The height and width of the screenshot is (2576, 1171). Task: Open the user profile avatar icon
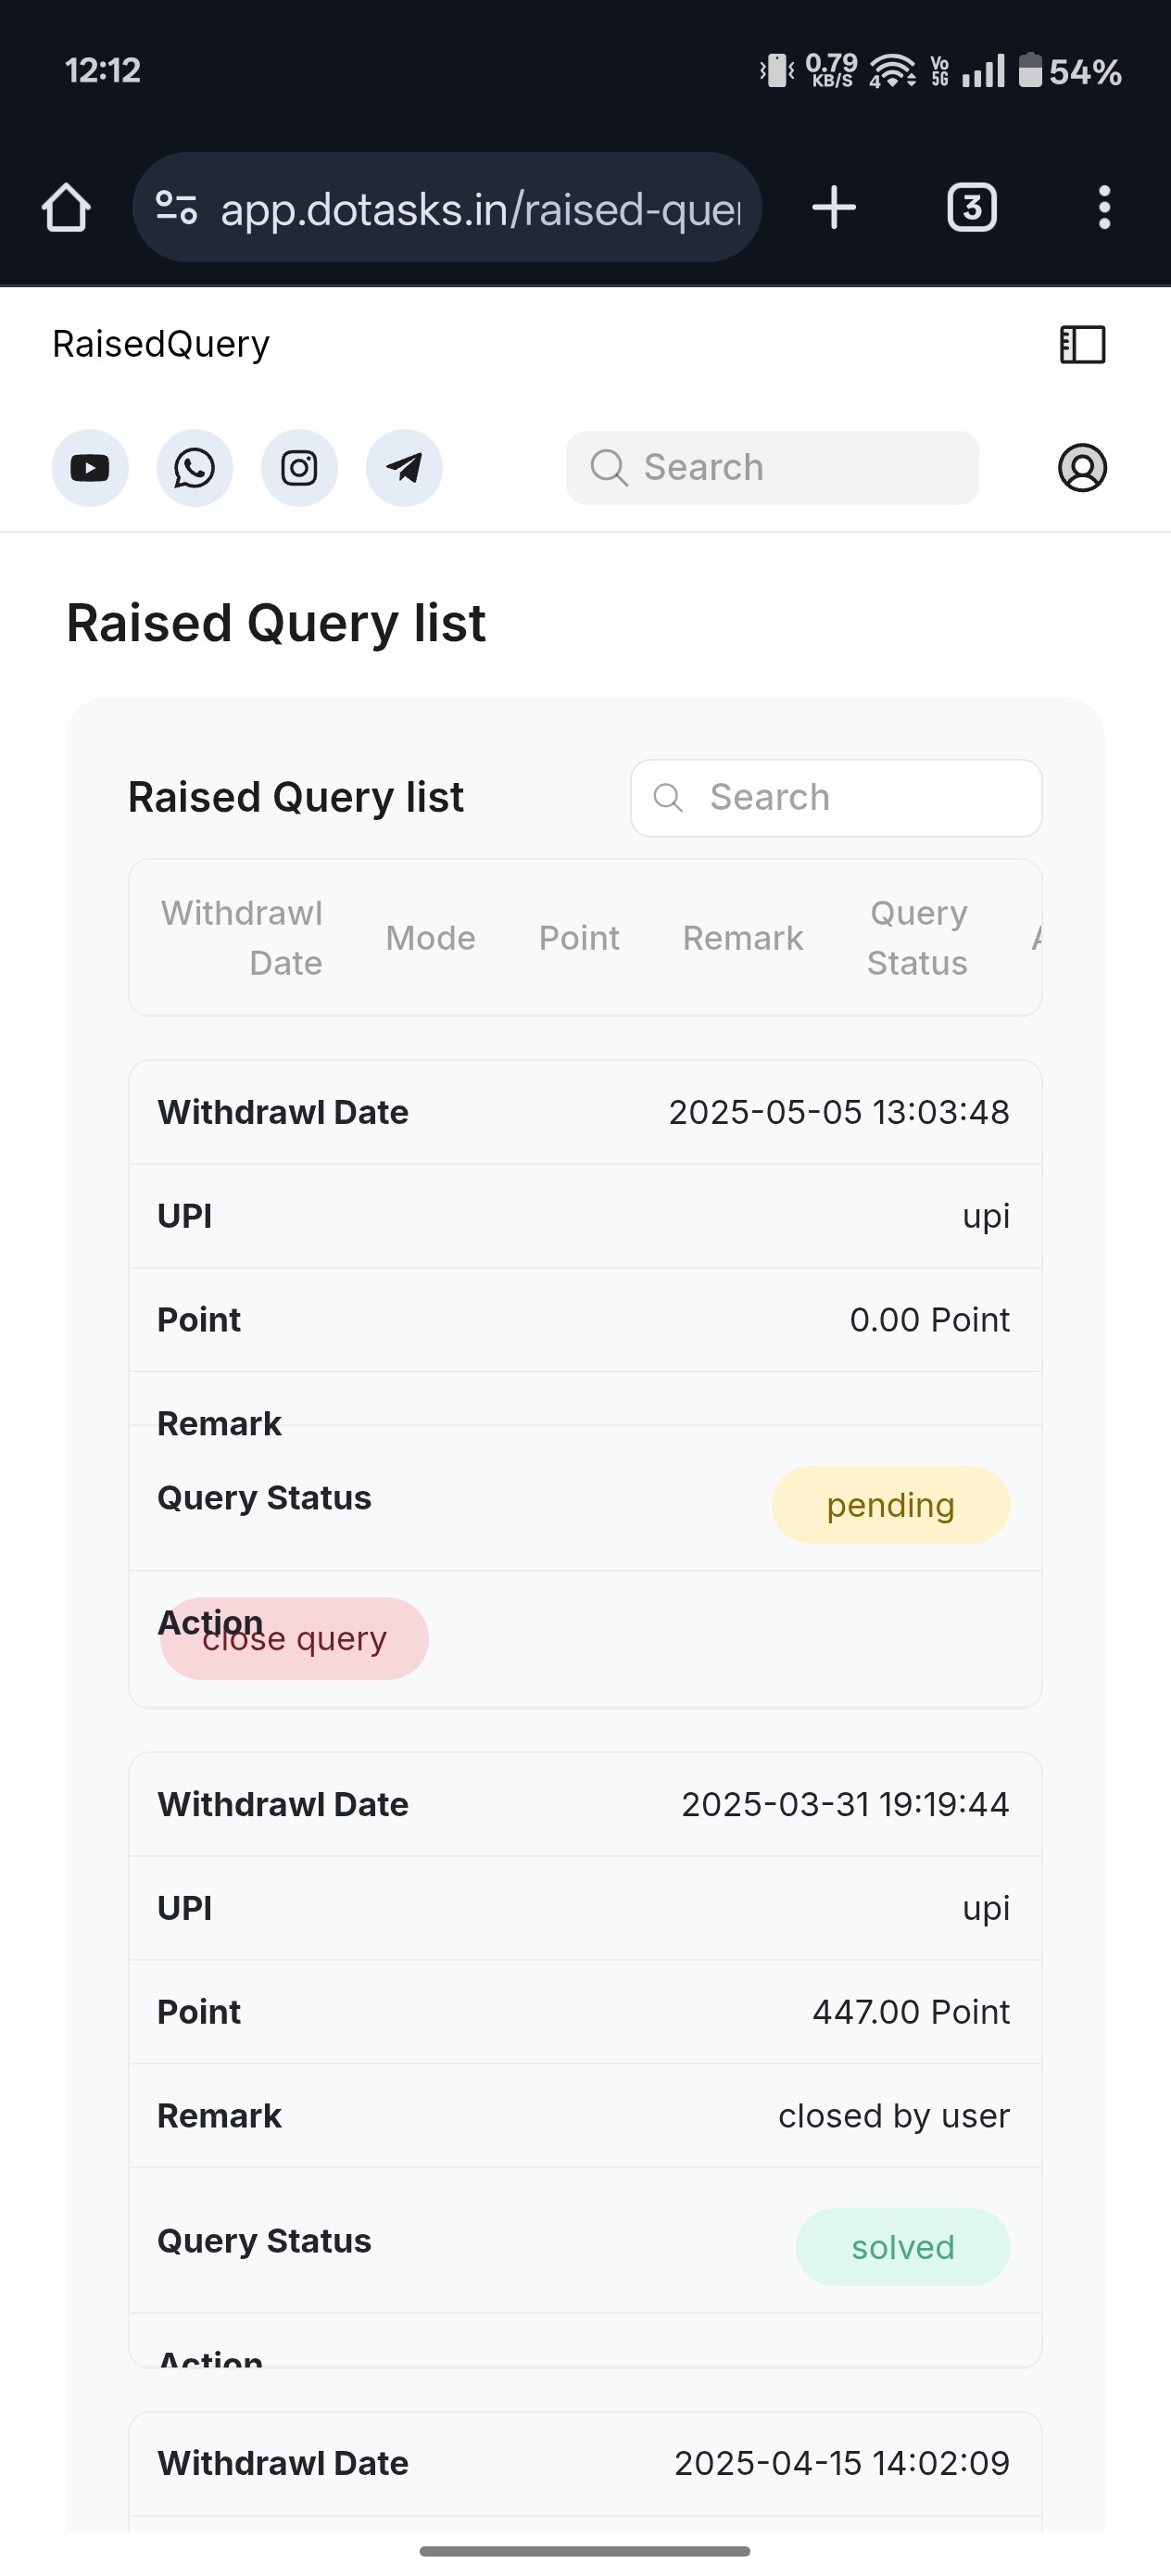(x=1082, y=468)
